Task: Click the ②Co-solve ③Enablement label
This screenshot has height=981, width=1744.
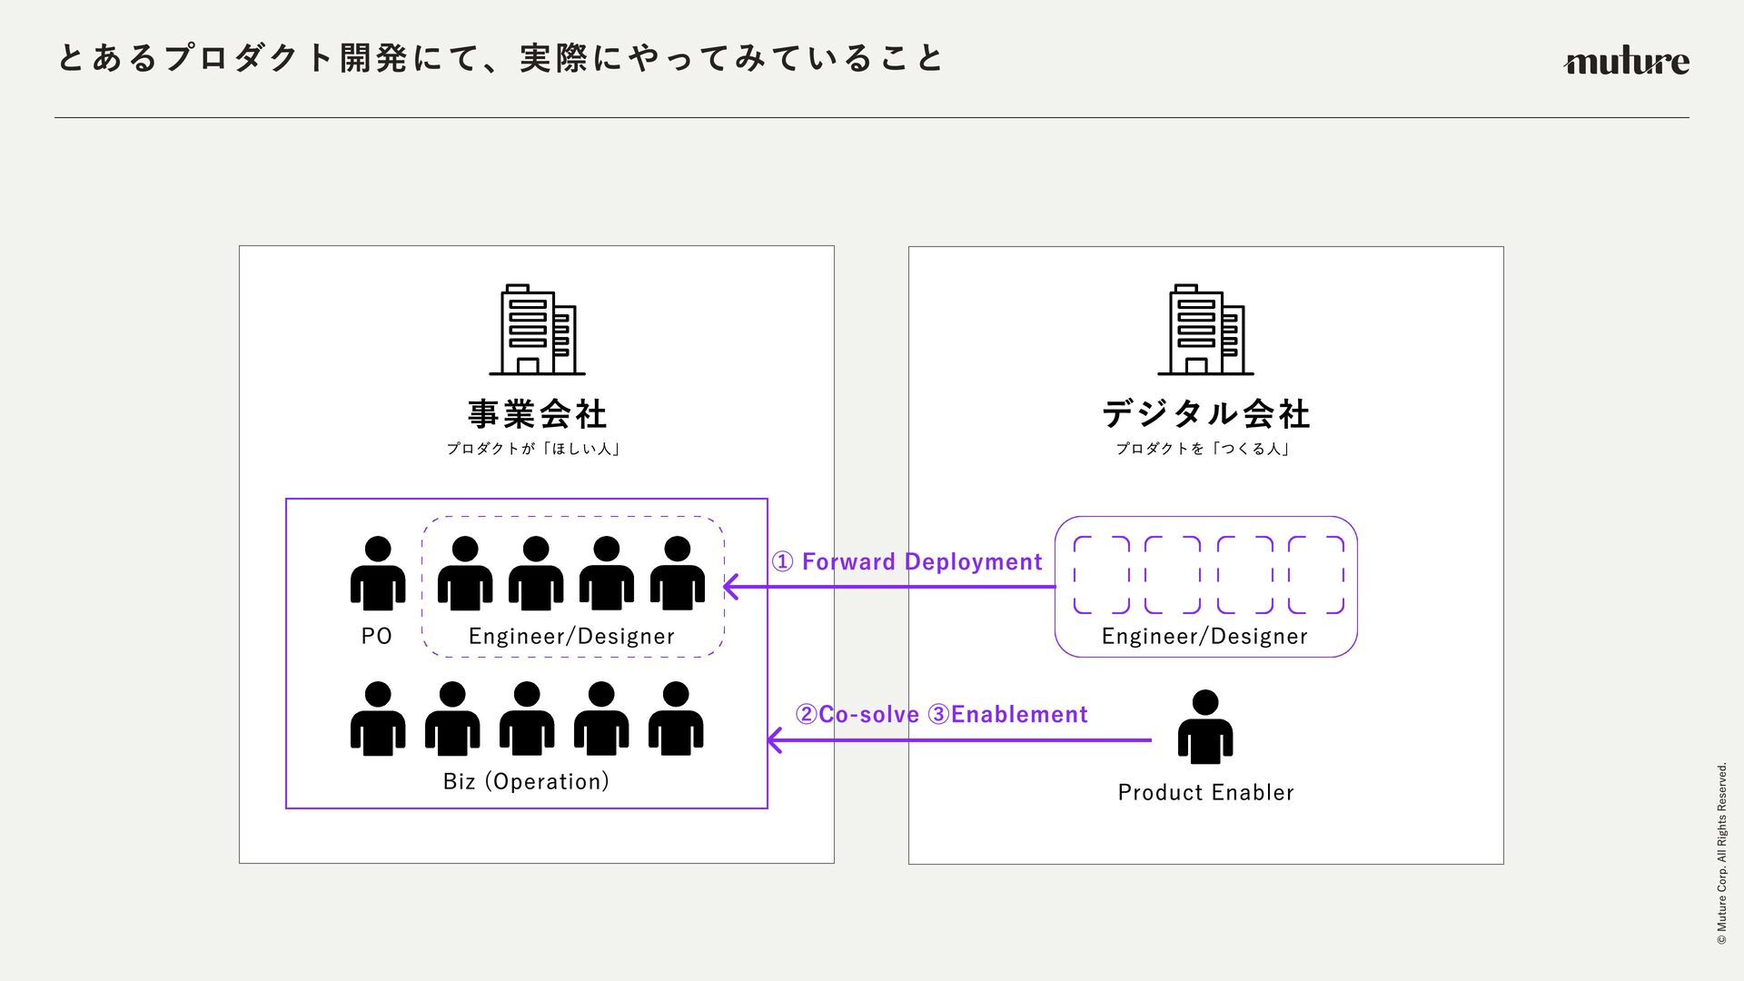Action: (x=941, y=715)
